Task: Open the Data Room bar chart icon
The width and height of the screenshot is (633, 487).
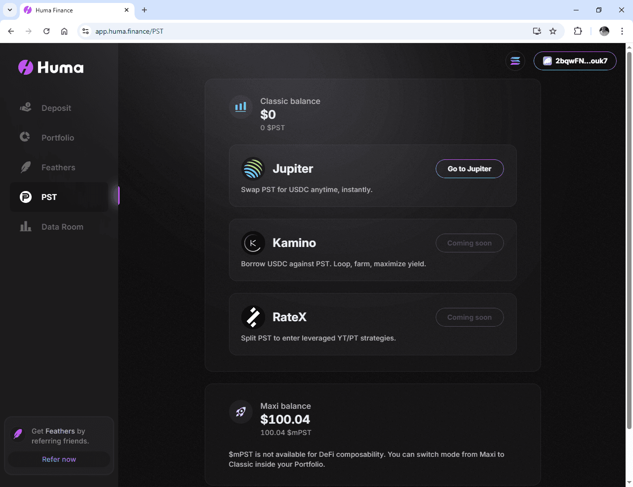Action: tap(26, 226)
